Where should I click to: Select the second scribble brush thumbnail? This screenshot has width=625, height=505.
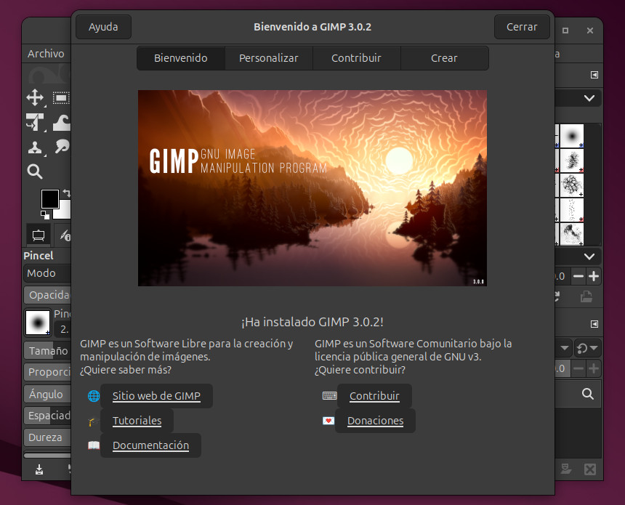point(572,161)
